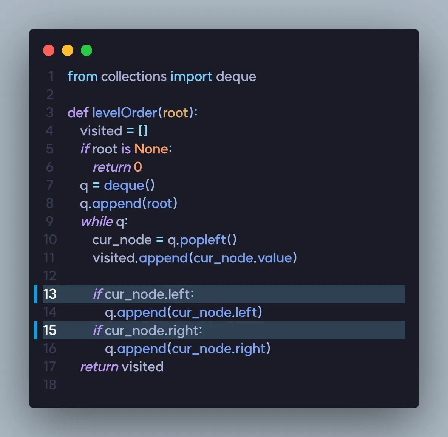Click the blue marker beside line 13
Image resolution: width=448 pixels, height=437 pixels.
click(x=36, y=294)
